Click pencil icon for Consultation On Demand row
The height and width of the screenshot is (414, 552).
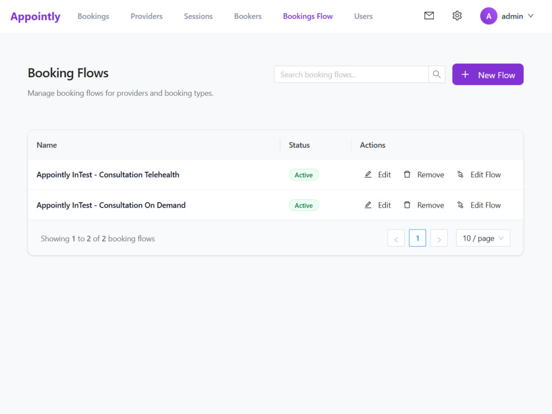coord(368,205)
